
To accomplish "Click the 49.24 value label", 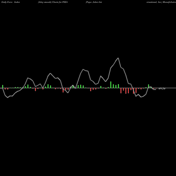I will (x=162, y=89).
